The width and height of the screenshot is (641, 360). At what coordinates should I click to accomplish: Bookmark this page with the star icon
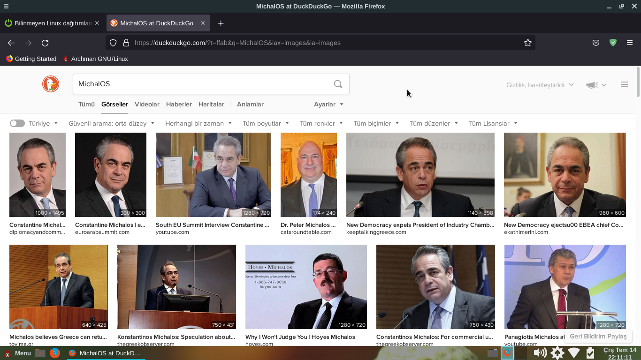pos(528,43)
